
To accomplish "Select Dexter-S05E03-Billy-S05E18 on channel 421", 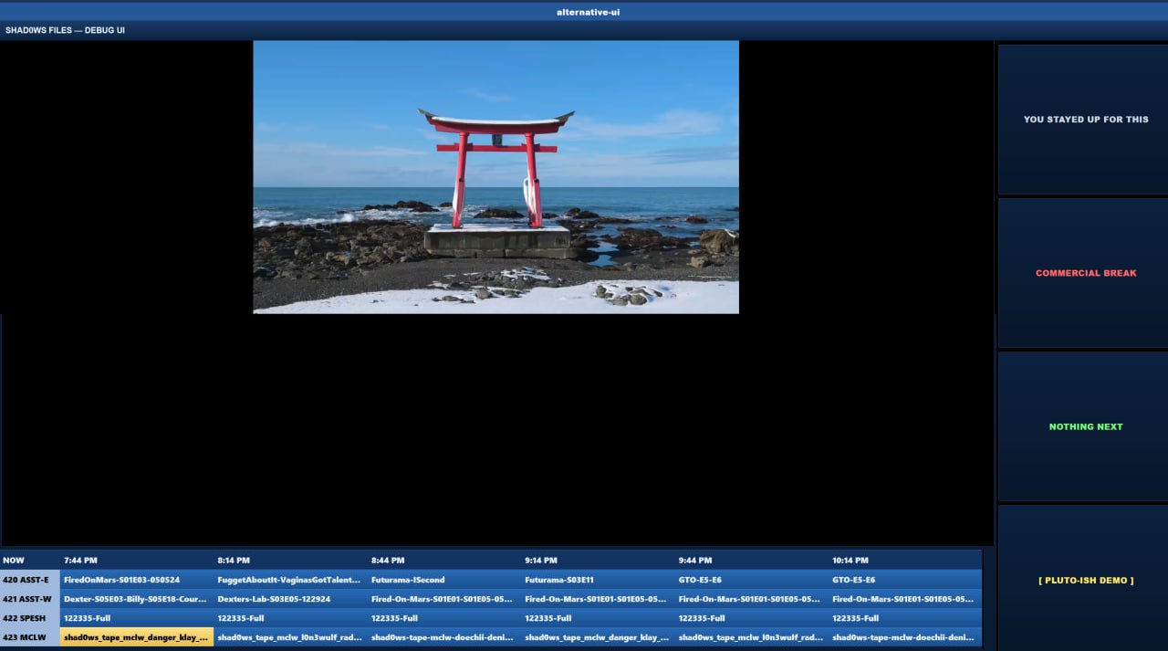I will click(136, 599).
